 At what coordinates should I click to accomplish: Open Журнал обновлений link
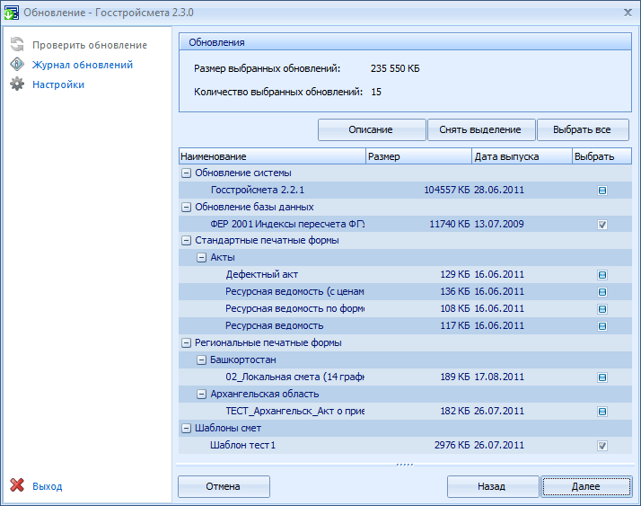tap(83, 65)
